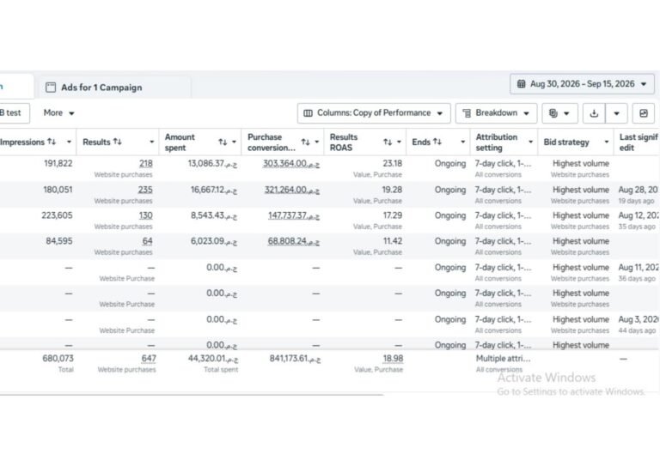Click the calendar icon in date range
The width and height of the screenshot is (660, 466).
(521, 84)
